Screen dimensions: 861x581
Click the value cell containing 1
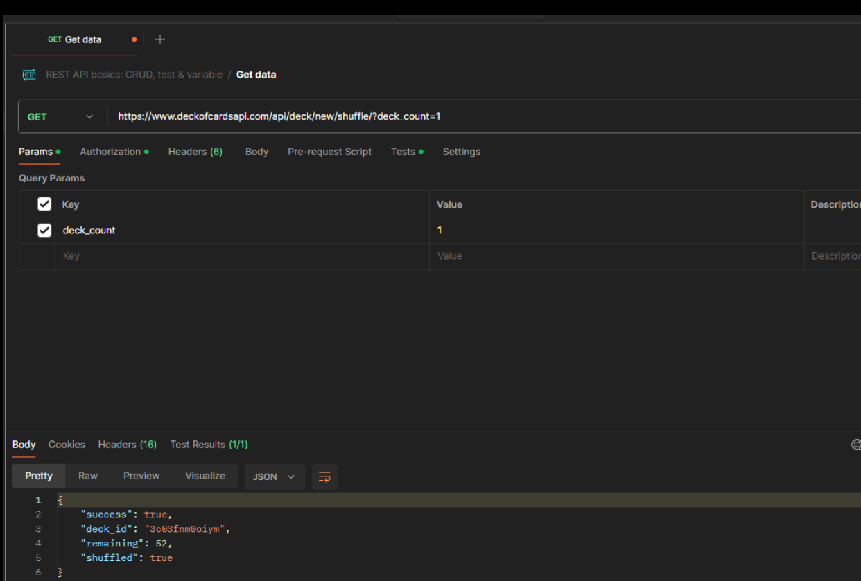point(617,230)
